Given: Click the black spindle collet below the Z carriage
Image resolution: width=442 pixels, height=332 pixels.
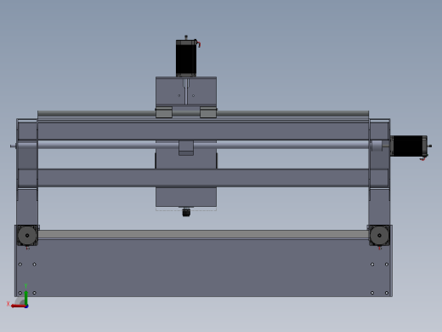Looking at the screenshot, I should (186, 212).
